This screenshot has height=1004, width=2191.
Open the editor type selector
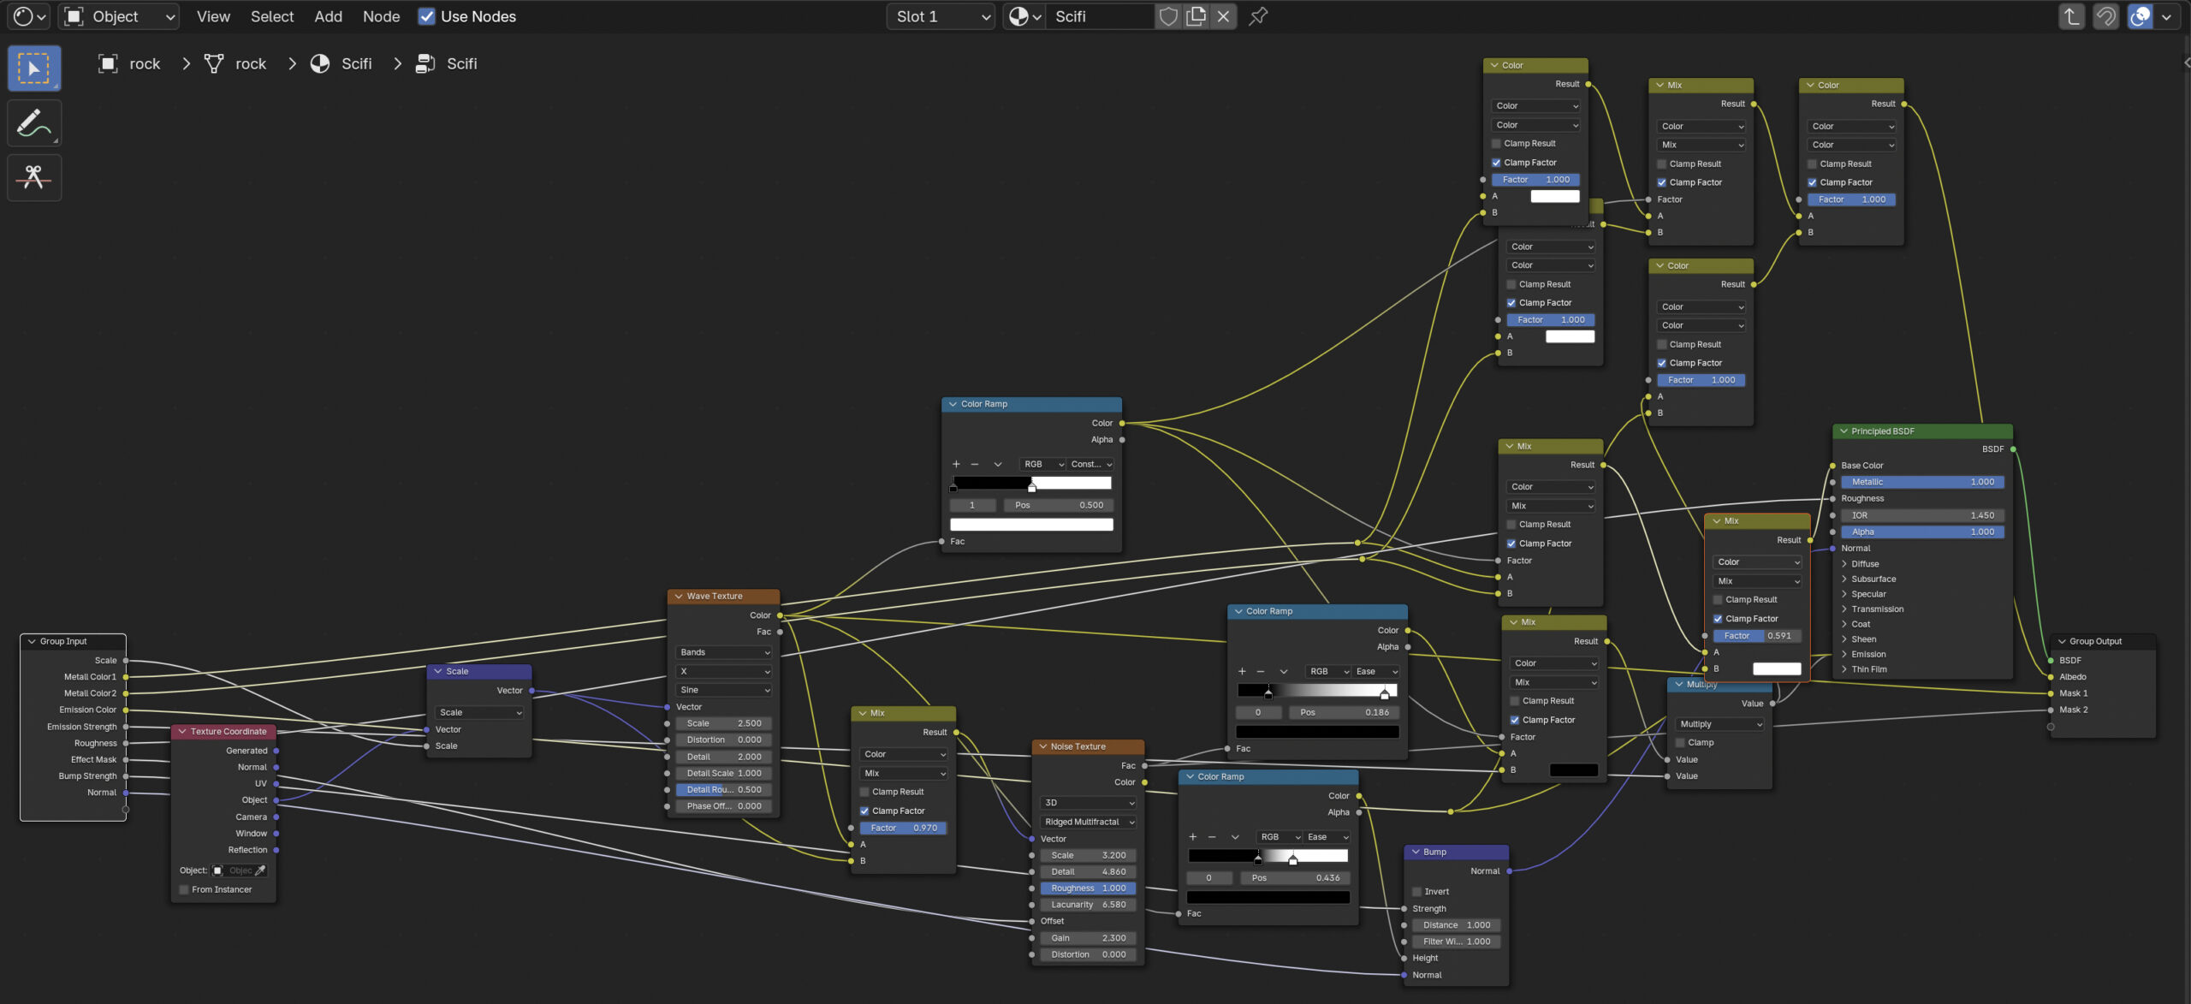point(29,16)
